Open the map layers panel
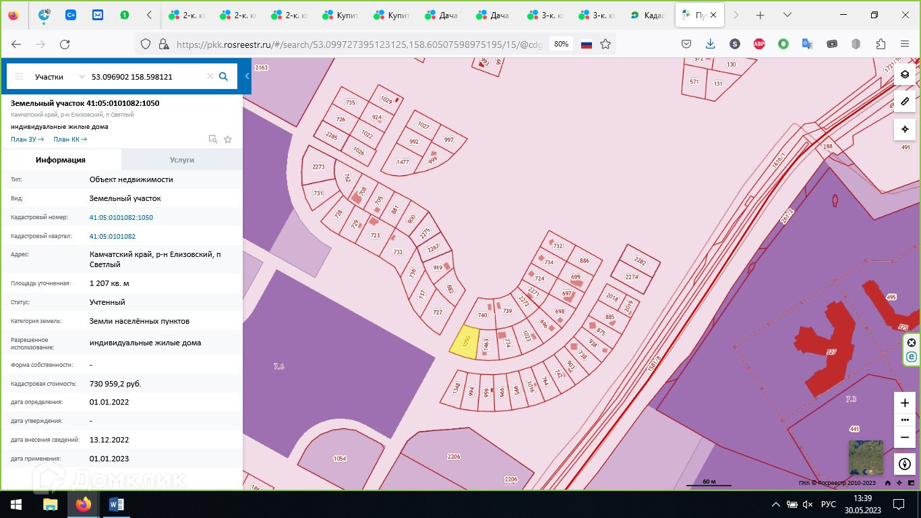The height and width of the screenshot is (518, 921). click(905, 74)
